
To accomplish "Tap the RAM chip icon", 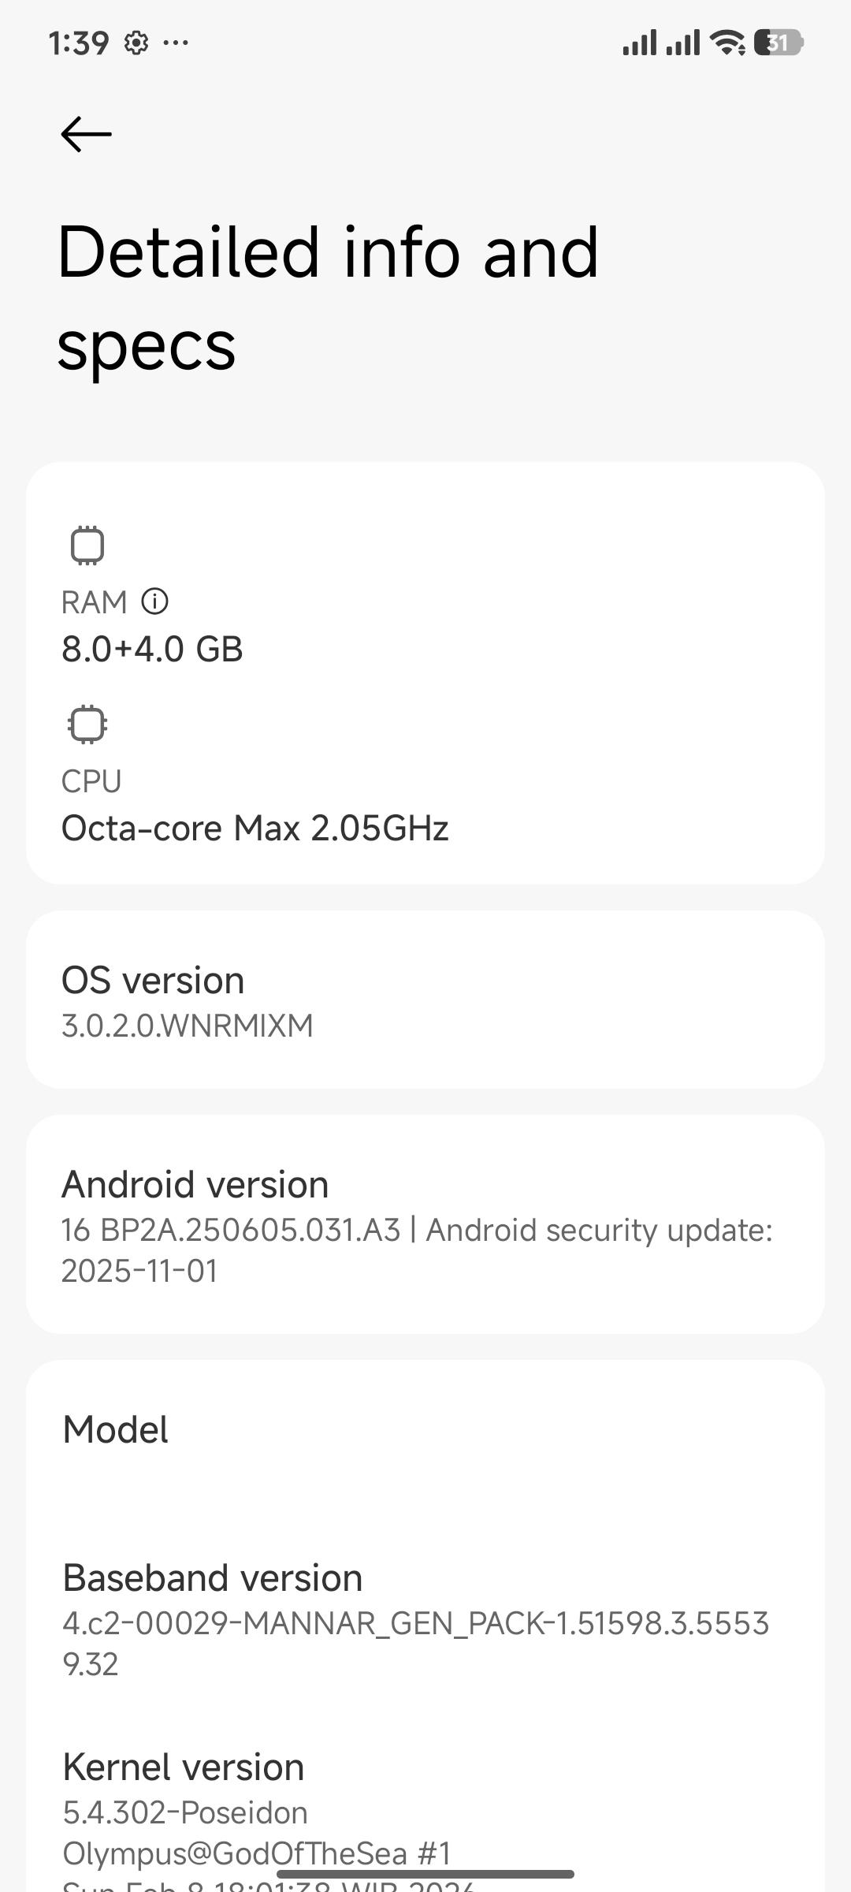I will click(87, 546).
